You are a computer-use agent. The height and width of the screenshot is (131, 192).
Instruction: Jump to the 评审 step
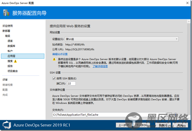(5, 80)
